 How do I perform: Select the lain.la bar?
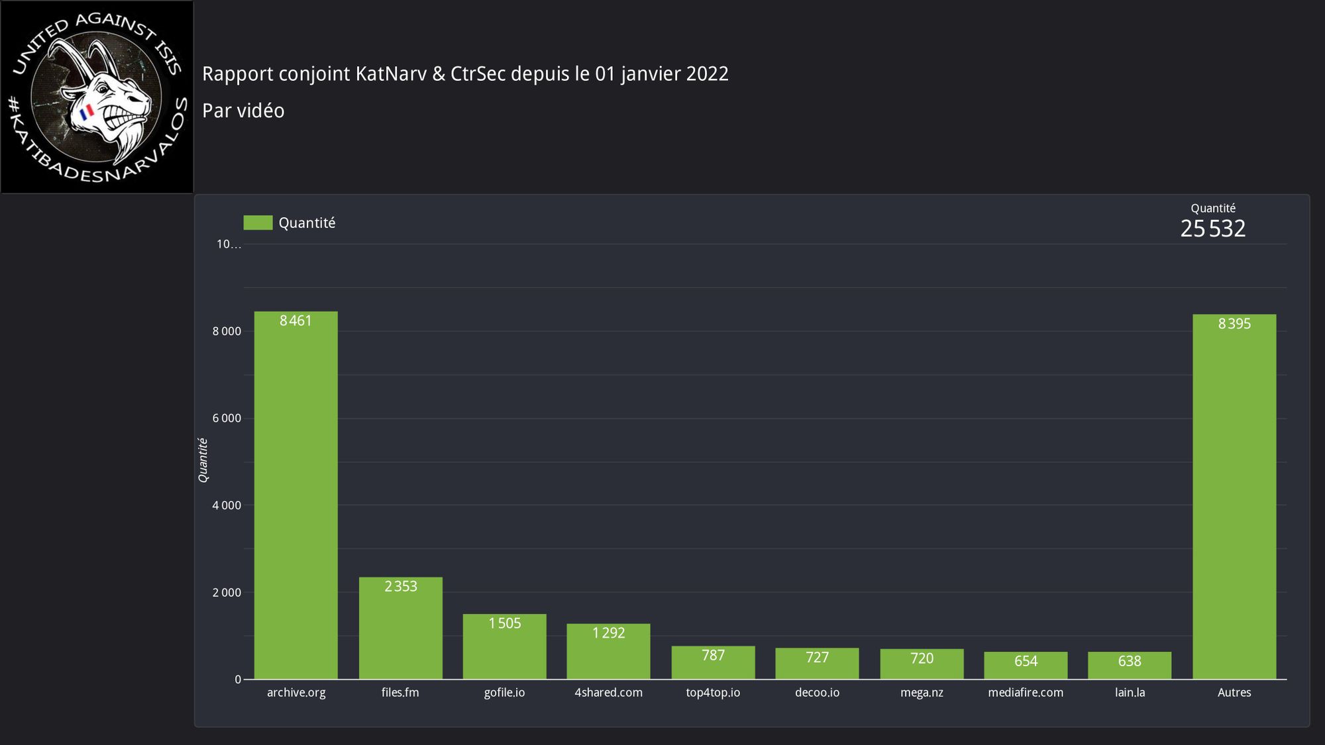(1130, 666)
